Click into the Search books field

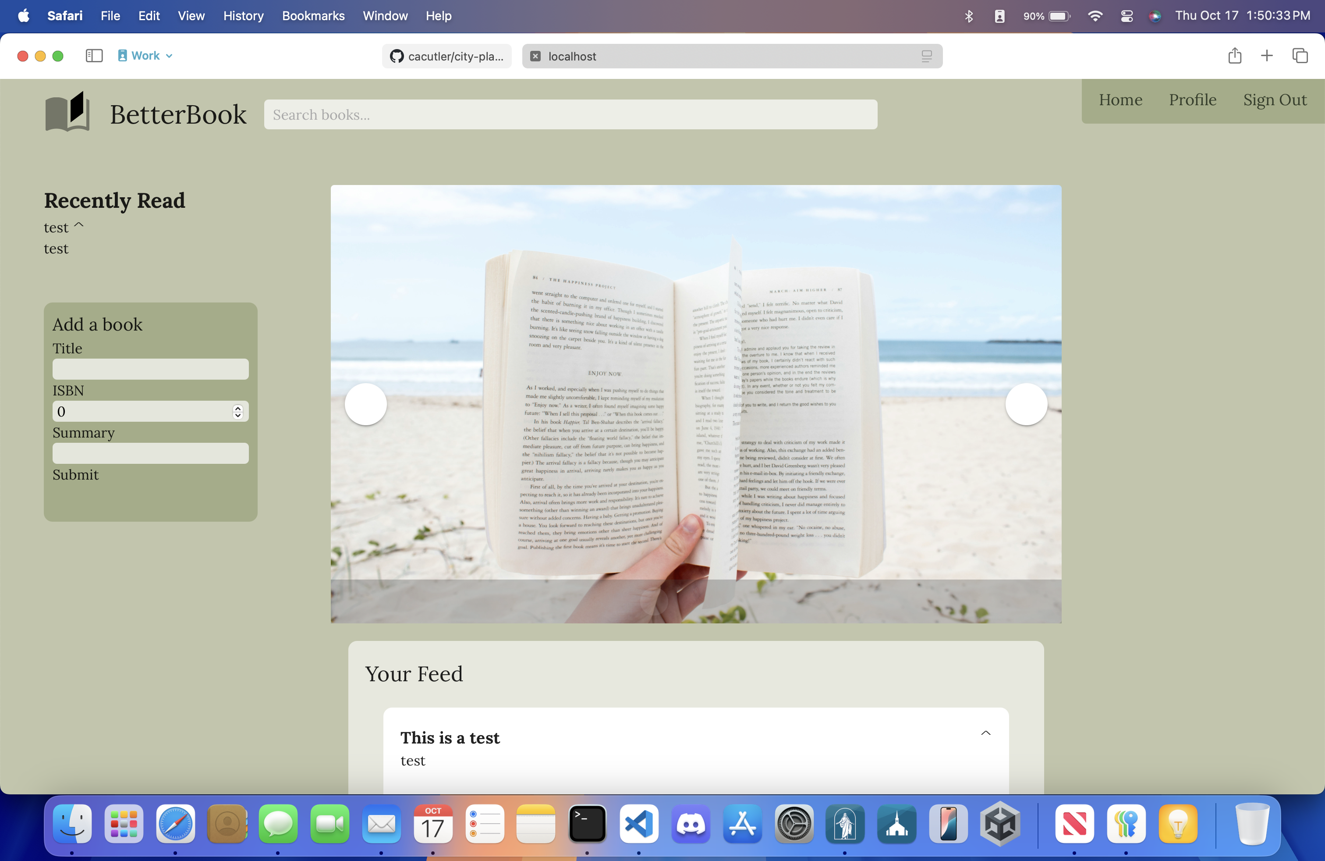(x=570, y=115)
